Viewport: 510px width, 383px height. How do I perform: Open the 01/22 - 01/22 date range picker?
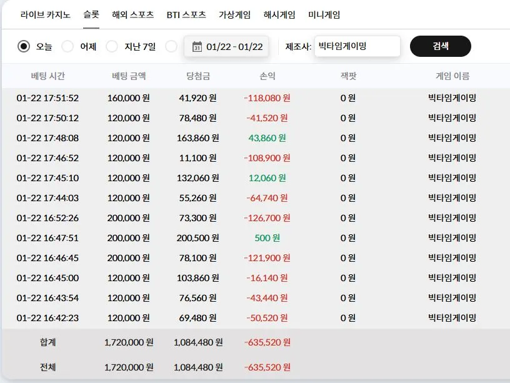pos(226,47)
